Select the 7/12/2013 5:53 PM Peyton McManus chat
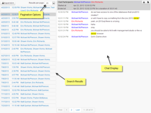The image size is (151, 113). (x=28, y=98)
